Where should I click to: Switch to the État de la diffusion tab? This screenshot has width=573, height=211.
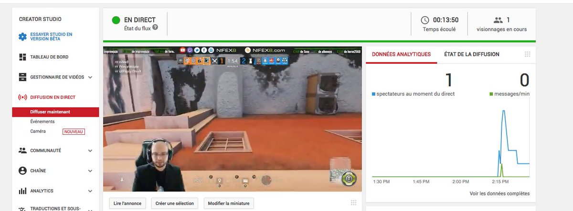[x=472, y=54]
